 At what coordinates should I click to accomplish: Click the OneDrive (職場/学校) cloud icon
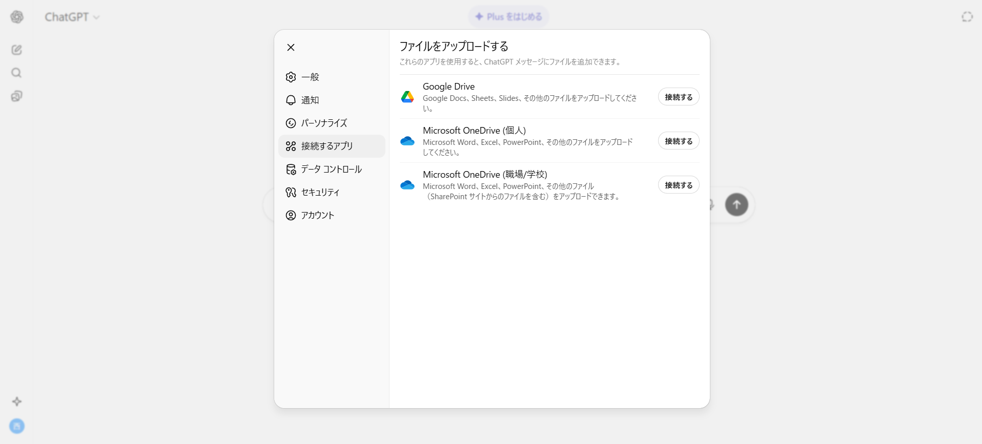[x=407, y=185]
